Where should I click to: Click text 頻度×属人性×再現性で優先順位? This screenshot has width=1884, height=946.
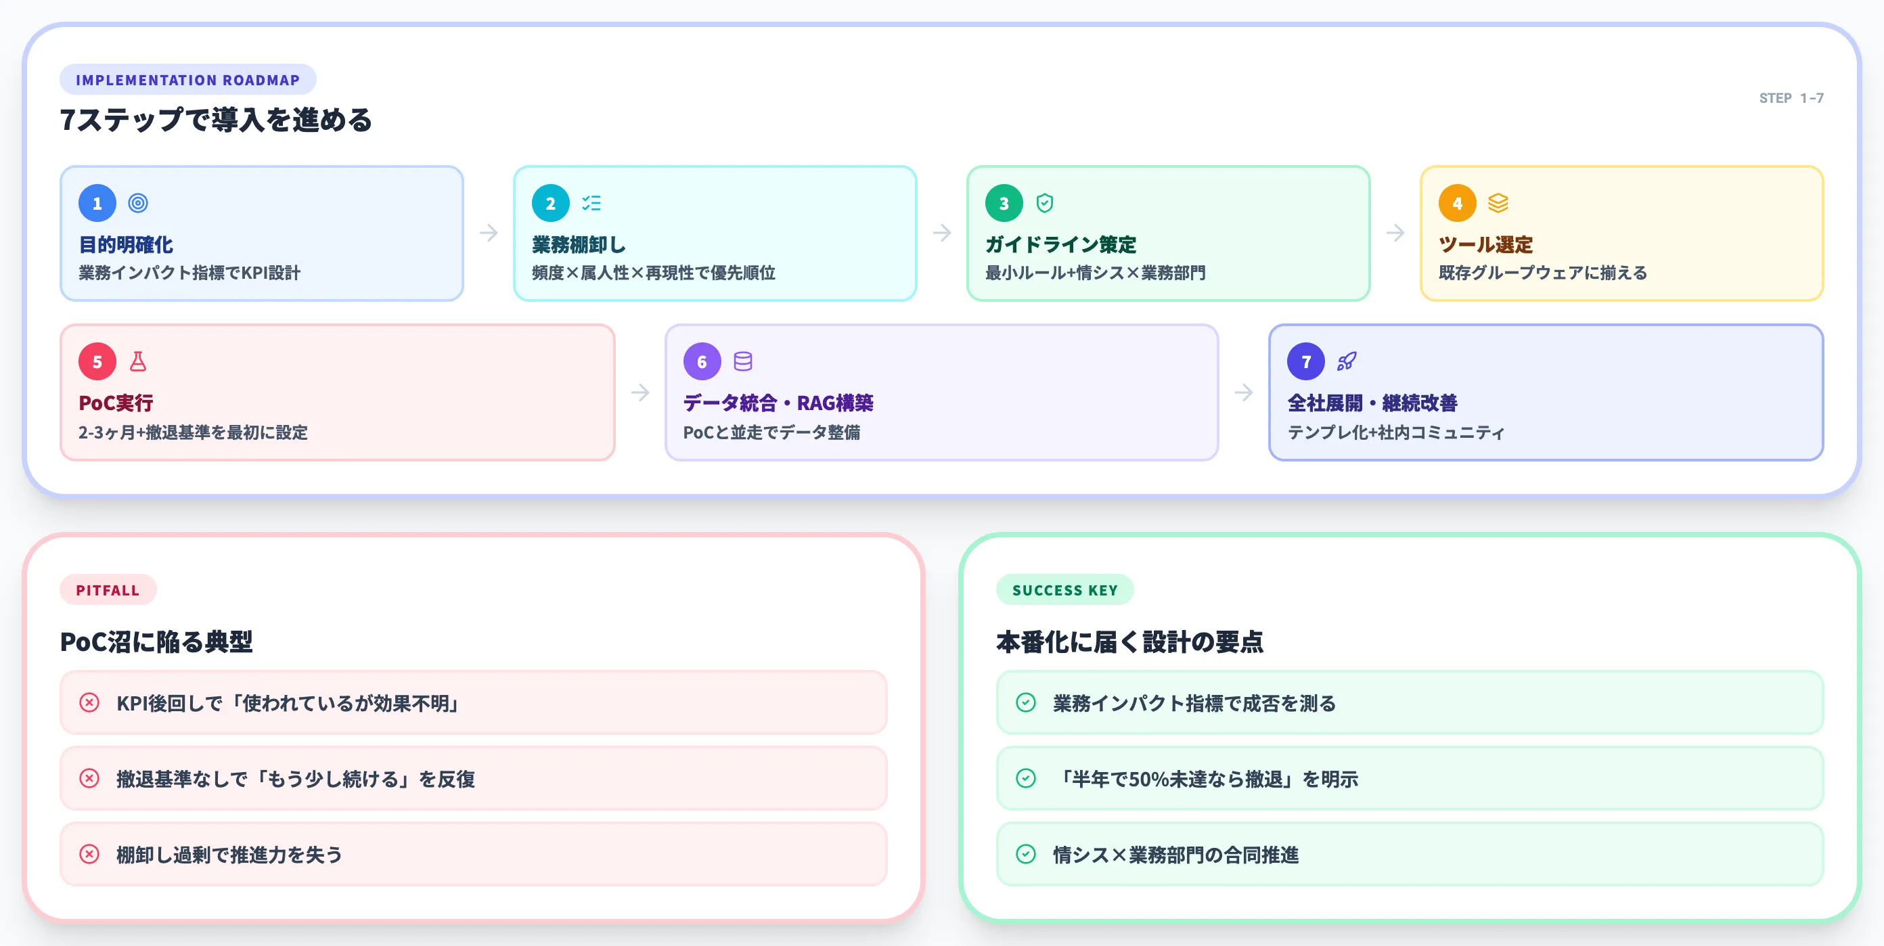pyautogui.click(x=654, y=273)
